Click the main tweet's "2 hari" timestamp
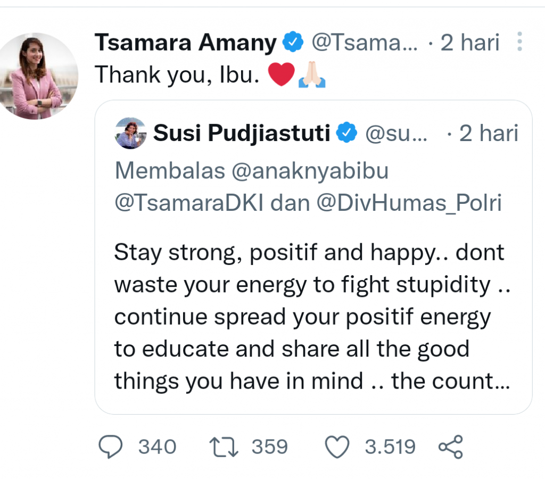This screenshot has width=545, height=479. tap(470, 43)
